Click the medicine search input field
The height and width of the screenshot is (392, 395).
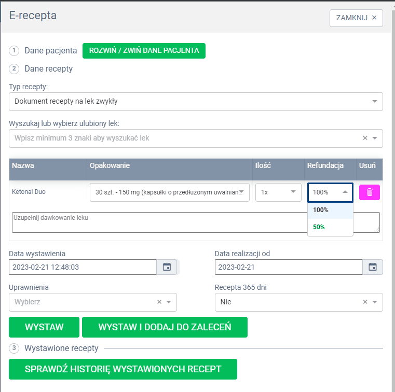(182, 138)
